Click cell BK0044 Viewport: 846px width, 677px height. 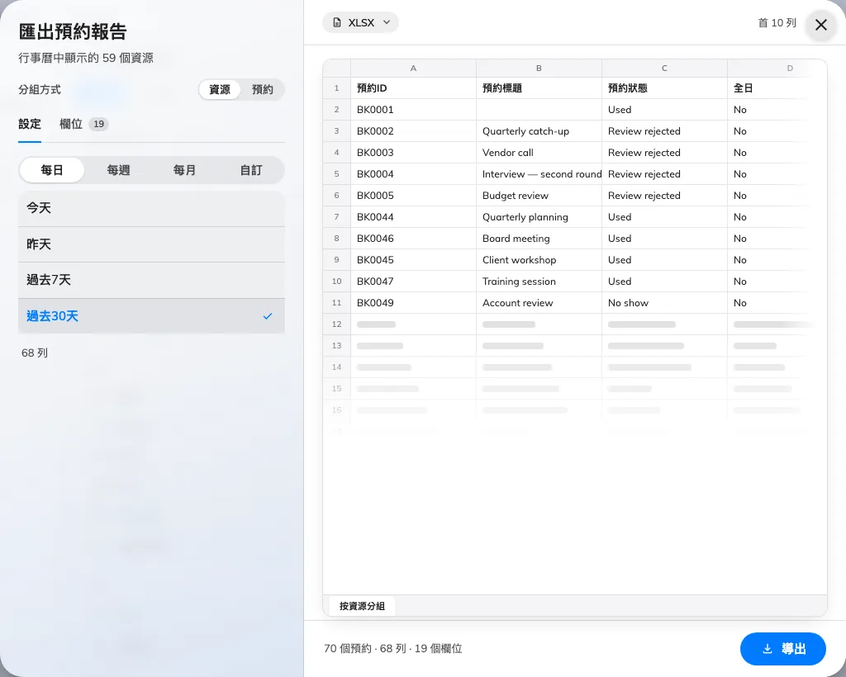413,217
